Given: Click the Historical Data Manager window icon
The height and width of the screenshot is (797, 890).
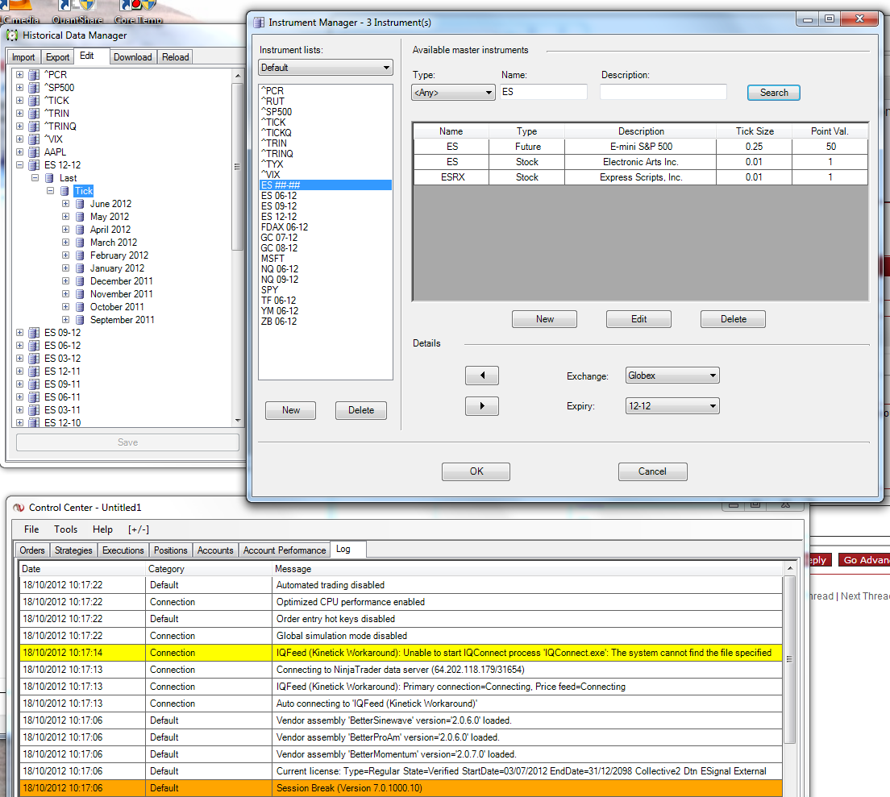Looking at the screenshot, I should pos(12,35).
